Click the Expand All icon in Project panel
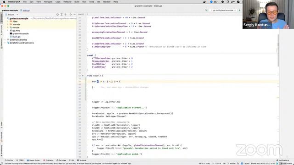Viewport: 294px width, 165px height. pos(62,14)
